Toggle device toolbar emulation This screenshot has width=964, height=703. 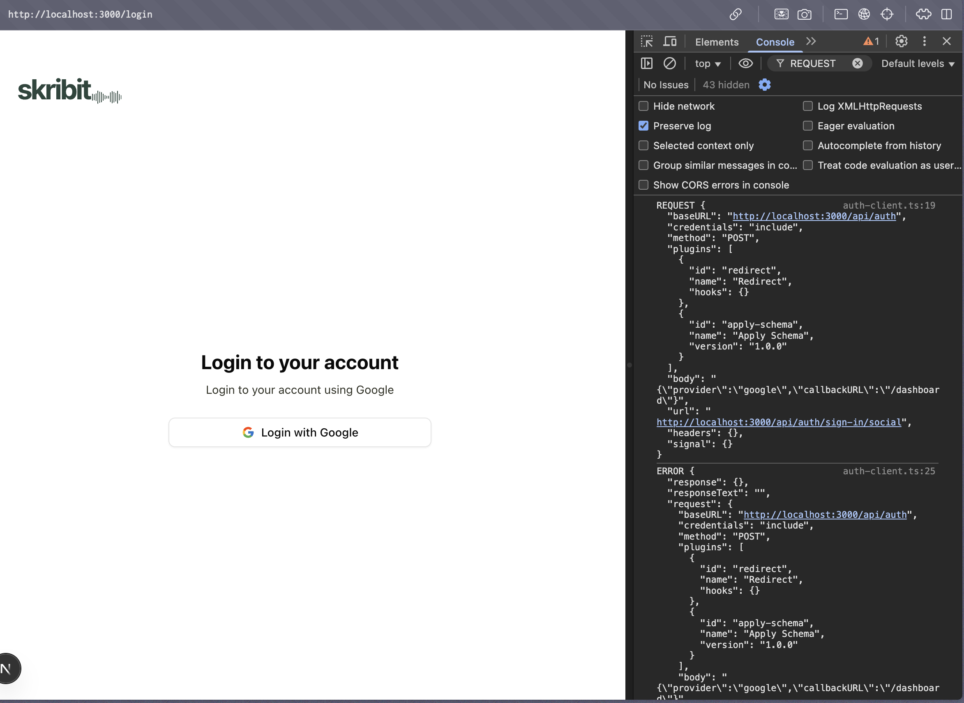[x=670, y=41]
